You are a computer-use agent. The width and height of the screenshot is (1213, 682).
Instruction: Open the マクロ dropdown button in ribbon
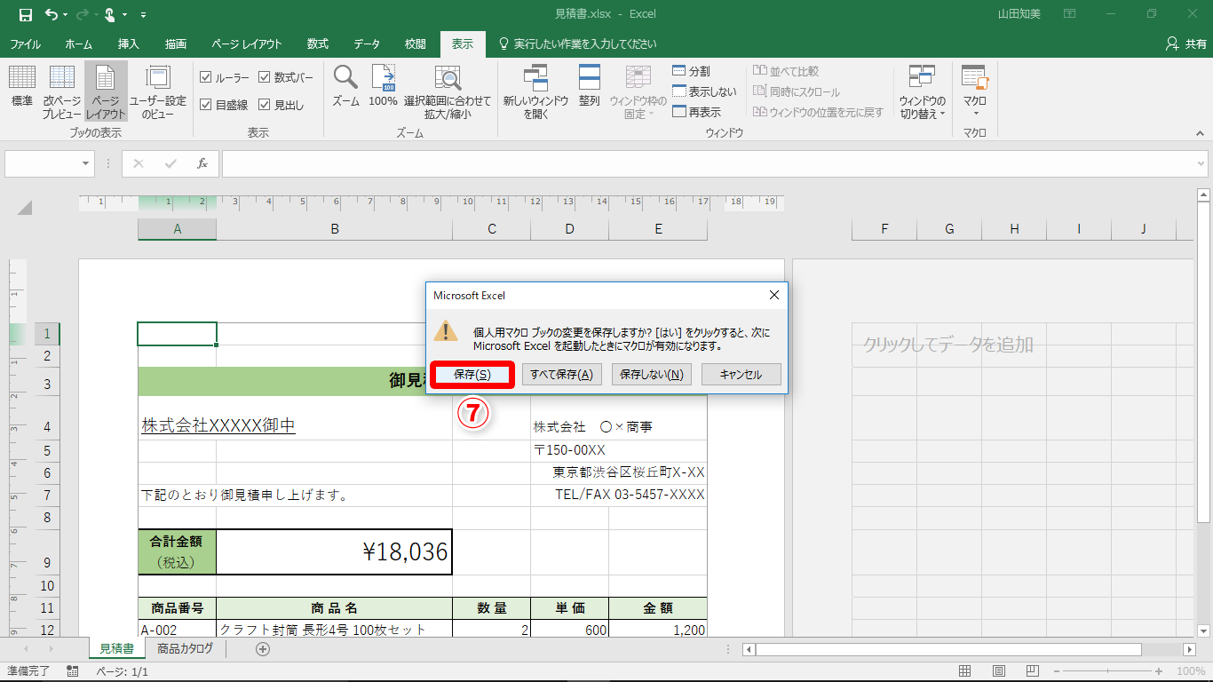975,92
